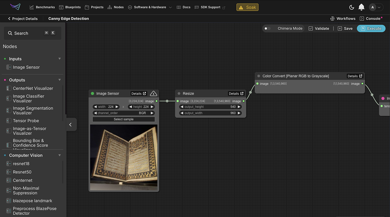Select the Bounding Box & Confidence Score icon
Image resolution: width=390 pixels, height=217 pixels.
9,145
